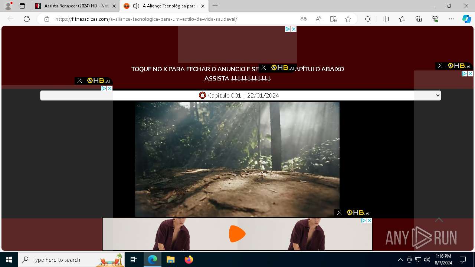475x267 pixels.
Task: Play the orange button on bottom ad
Action: click(x=237, y=234)
